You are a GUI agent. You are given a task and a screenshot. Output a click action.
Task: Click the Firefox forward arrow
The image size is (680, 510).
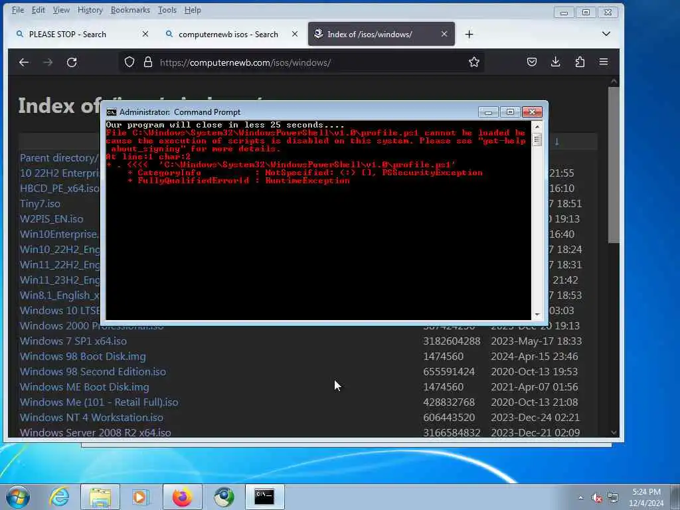(48, 62)
